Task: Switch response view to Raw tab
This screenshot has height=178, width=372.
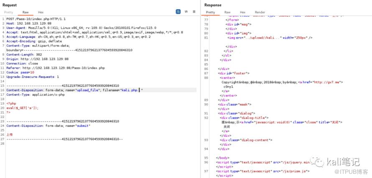Action: tap(227, 12)
